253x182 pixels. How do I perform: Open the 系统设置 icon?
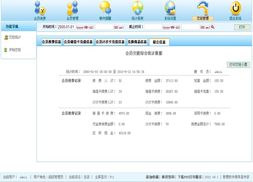pyautogui.click(x=170, y=8)
